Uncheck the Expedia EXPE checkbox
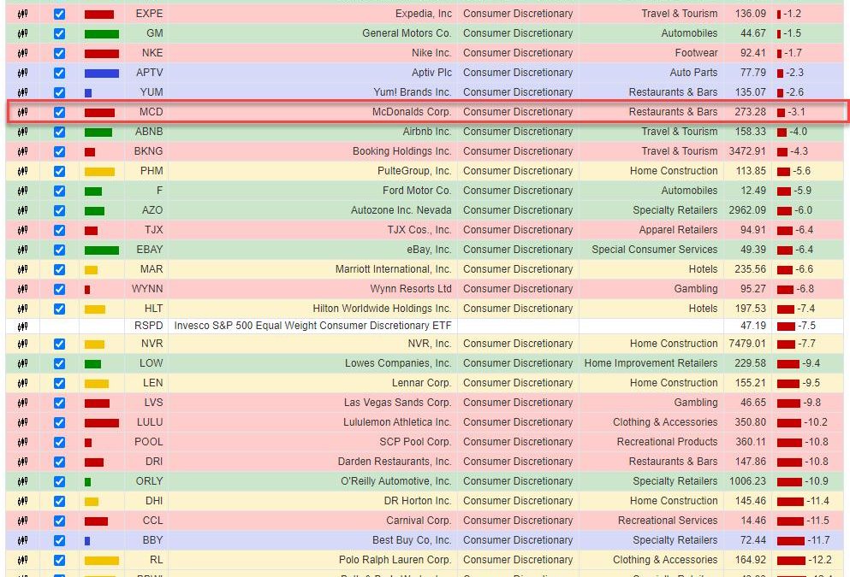The width and height of the screenshot is (850, 577). click(60, 14)
